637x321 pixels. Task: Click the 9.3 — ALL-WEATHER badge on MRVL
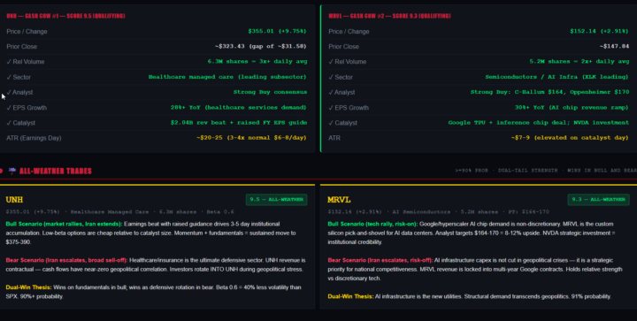click(598, 200)
